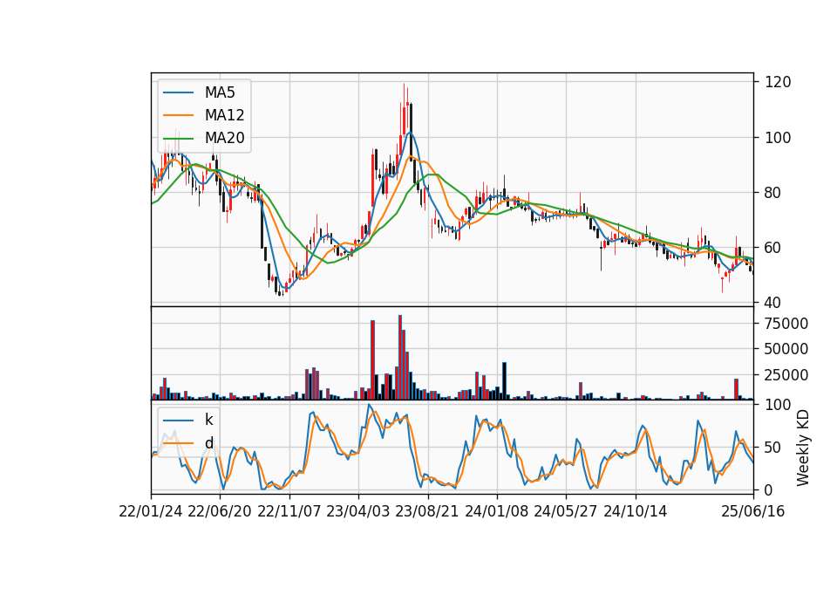
Task: Click the 25000 volume axis label
Action: click(786, 375)
